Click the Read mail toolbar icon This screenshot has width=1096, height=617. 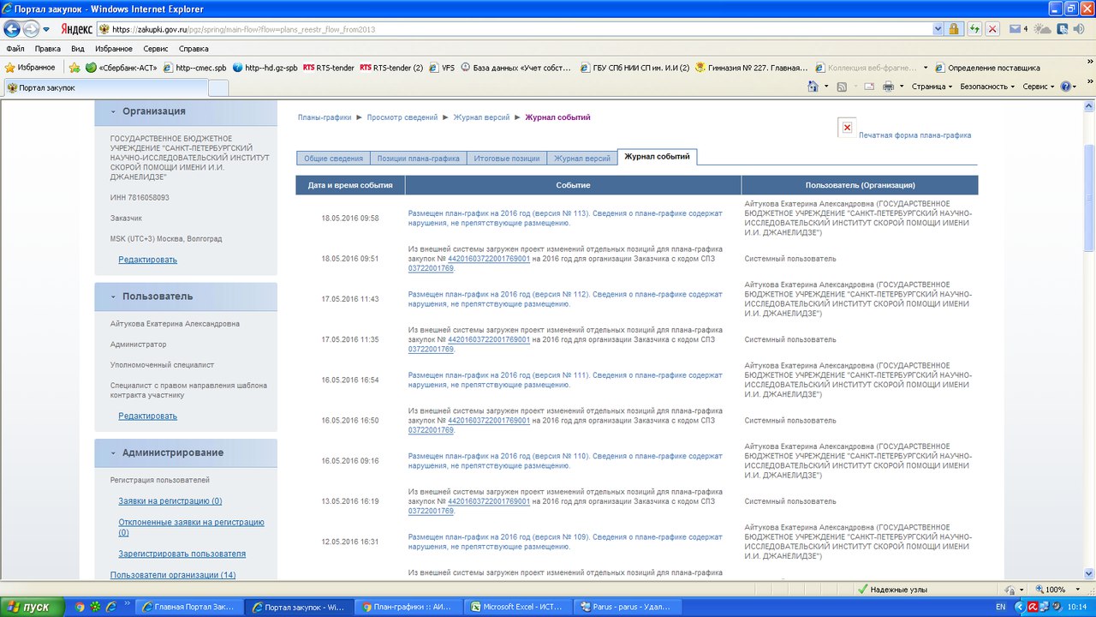click(869, 87)
